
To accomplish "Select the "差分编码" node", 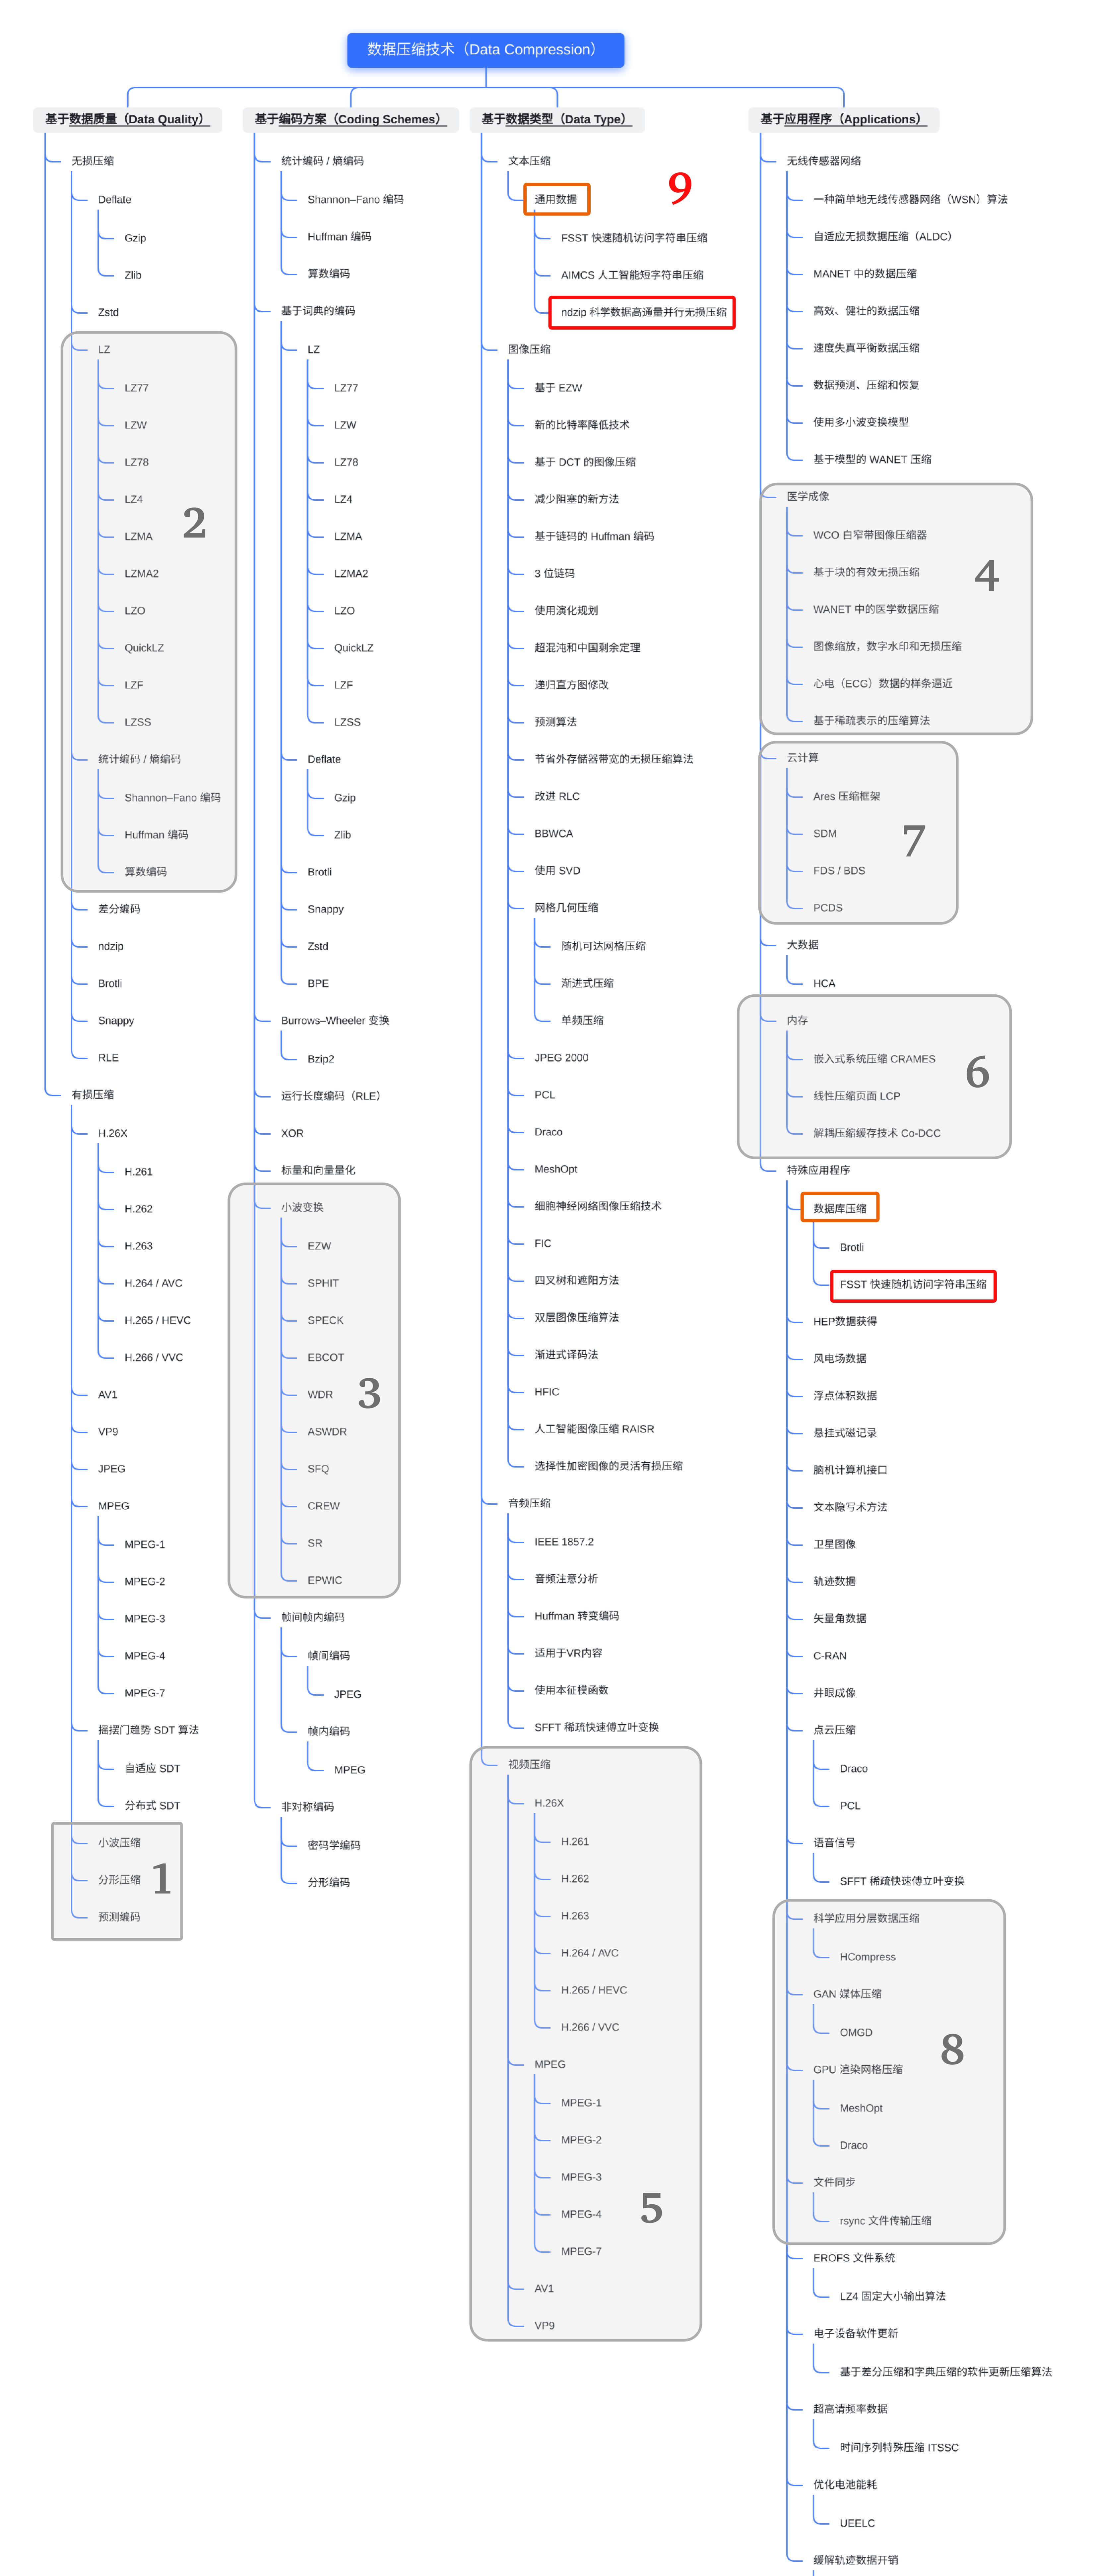I will [x=119, y=909].
